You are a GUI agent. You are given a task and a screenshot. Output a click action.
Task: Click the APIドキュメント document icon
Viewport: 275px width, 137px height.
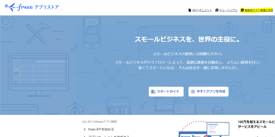tap(190, 10)
